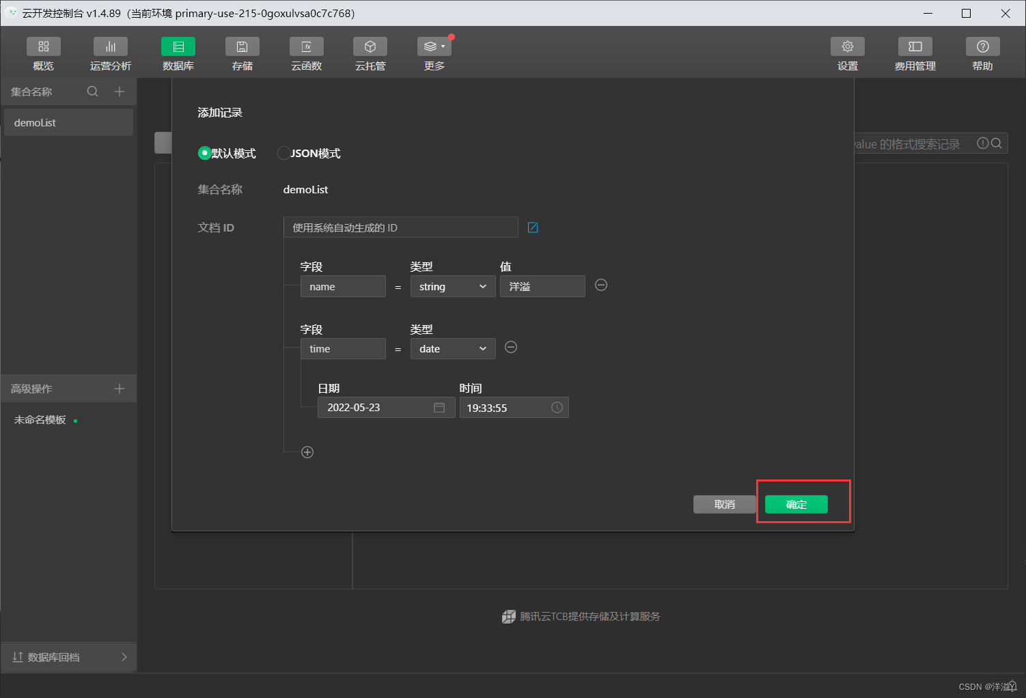Click the edit icon beside document ID

[533, 227]
